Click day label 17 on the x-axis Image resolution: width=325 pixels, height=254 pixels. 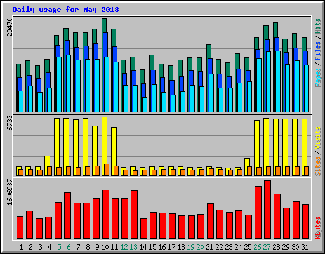tap(171, 247)
